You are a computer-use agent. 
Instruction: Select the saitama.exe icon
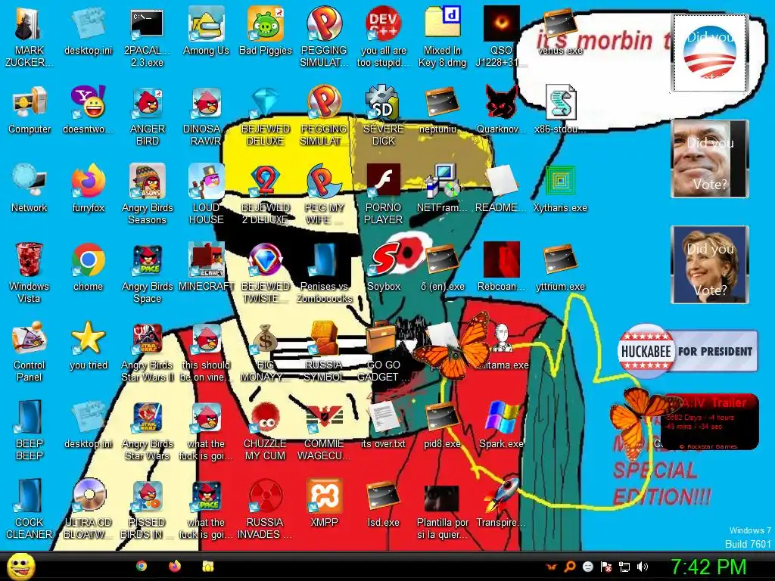click(502, 345)
